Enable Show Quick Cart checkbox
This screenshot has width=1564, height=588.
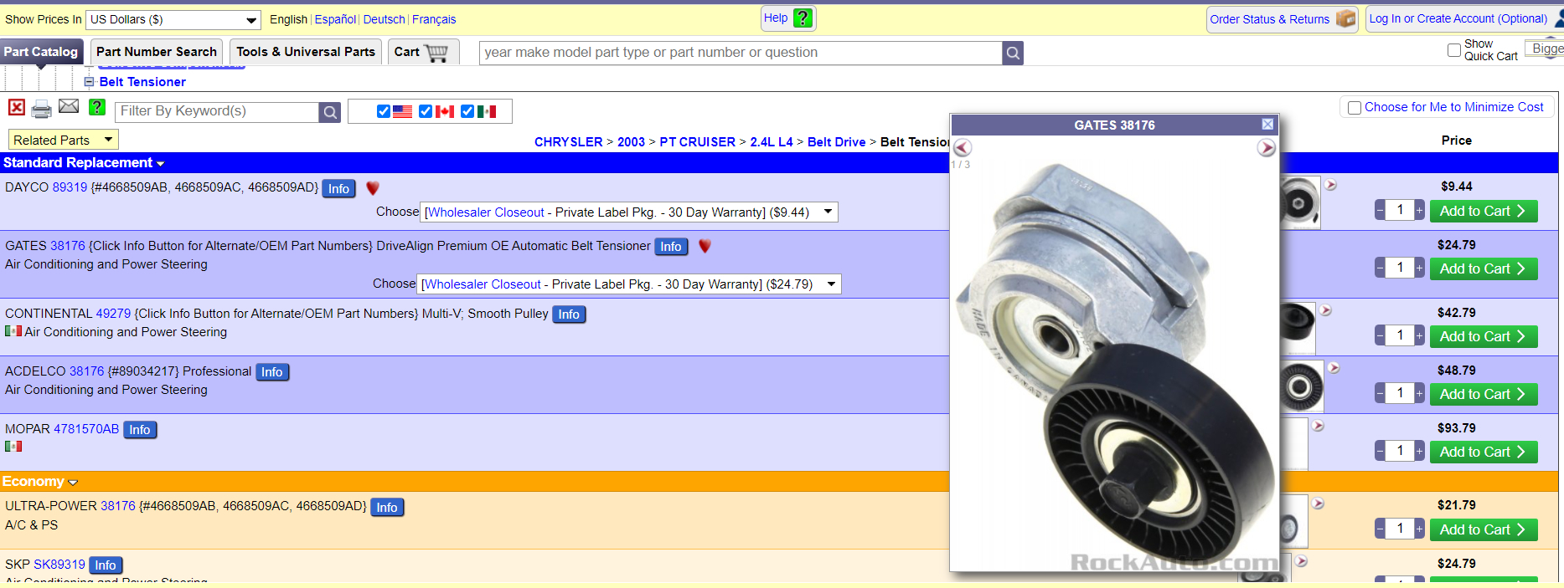pyautogui.click(x=1454, y=50)
